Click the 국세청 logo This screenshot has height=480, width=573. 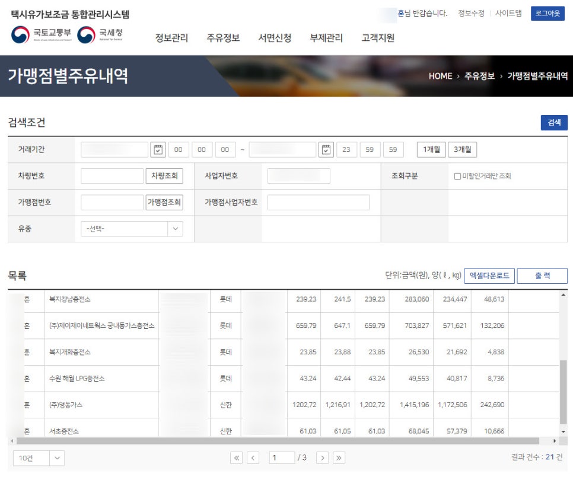[x=101, y=34]
